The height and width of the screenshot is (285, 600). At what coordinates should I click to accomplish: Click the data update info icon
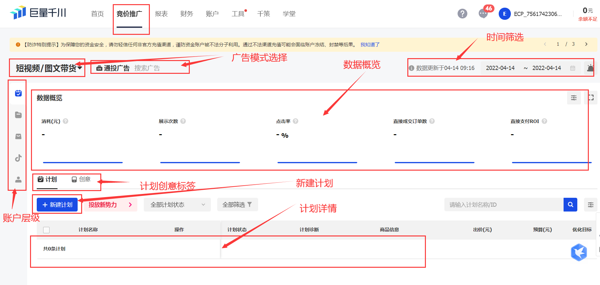tap(412, 68)
